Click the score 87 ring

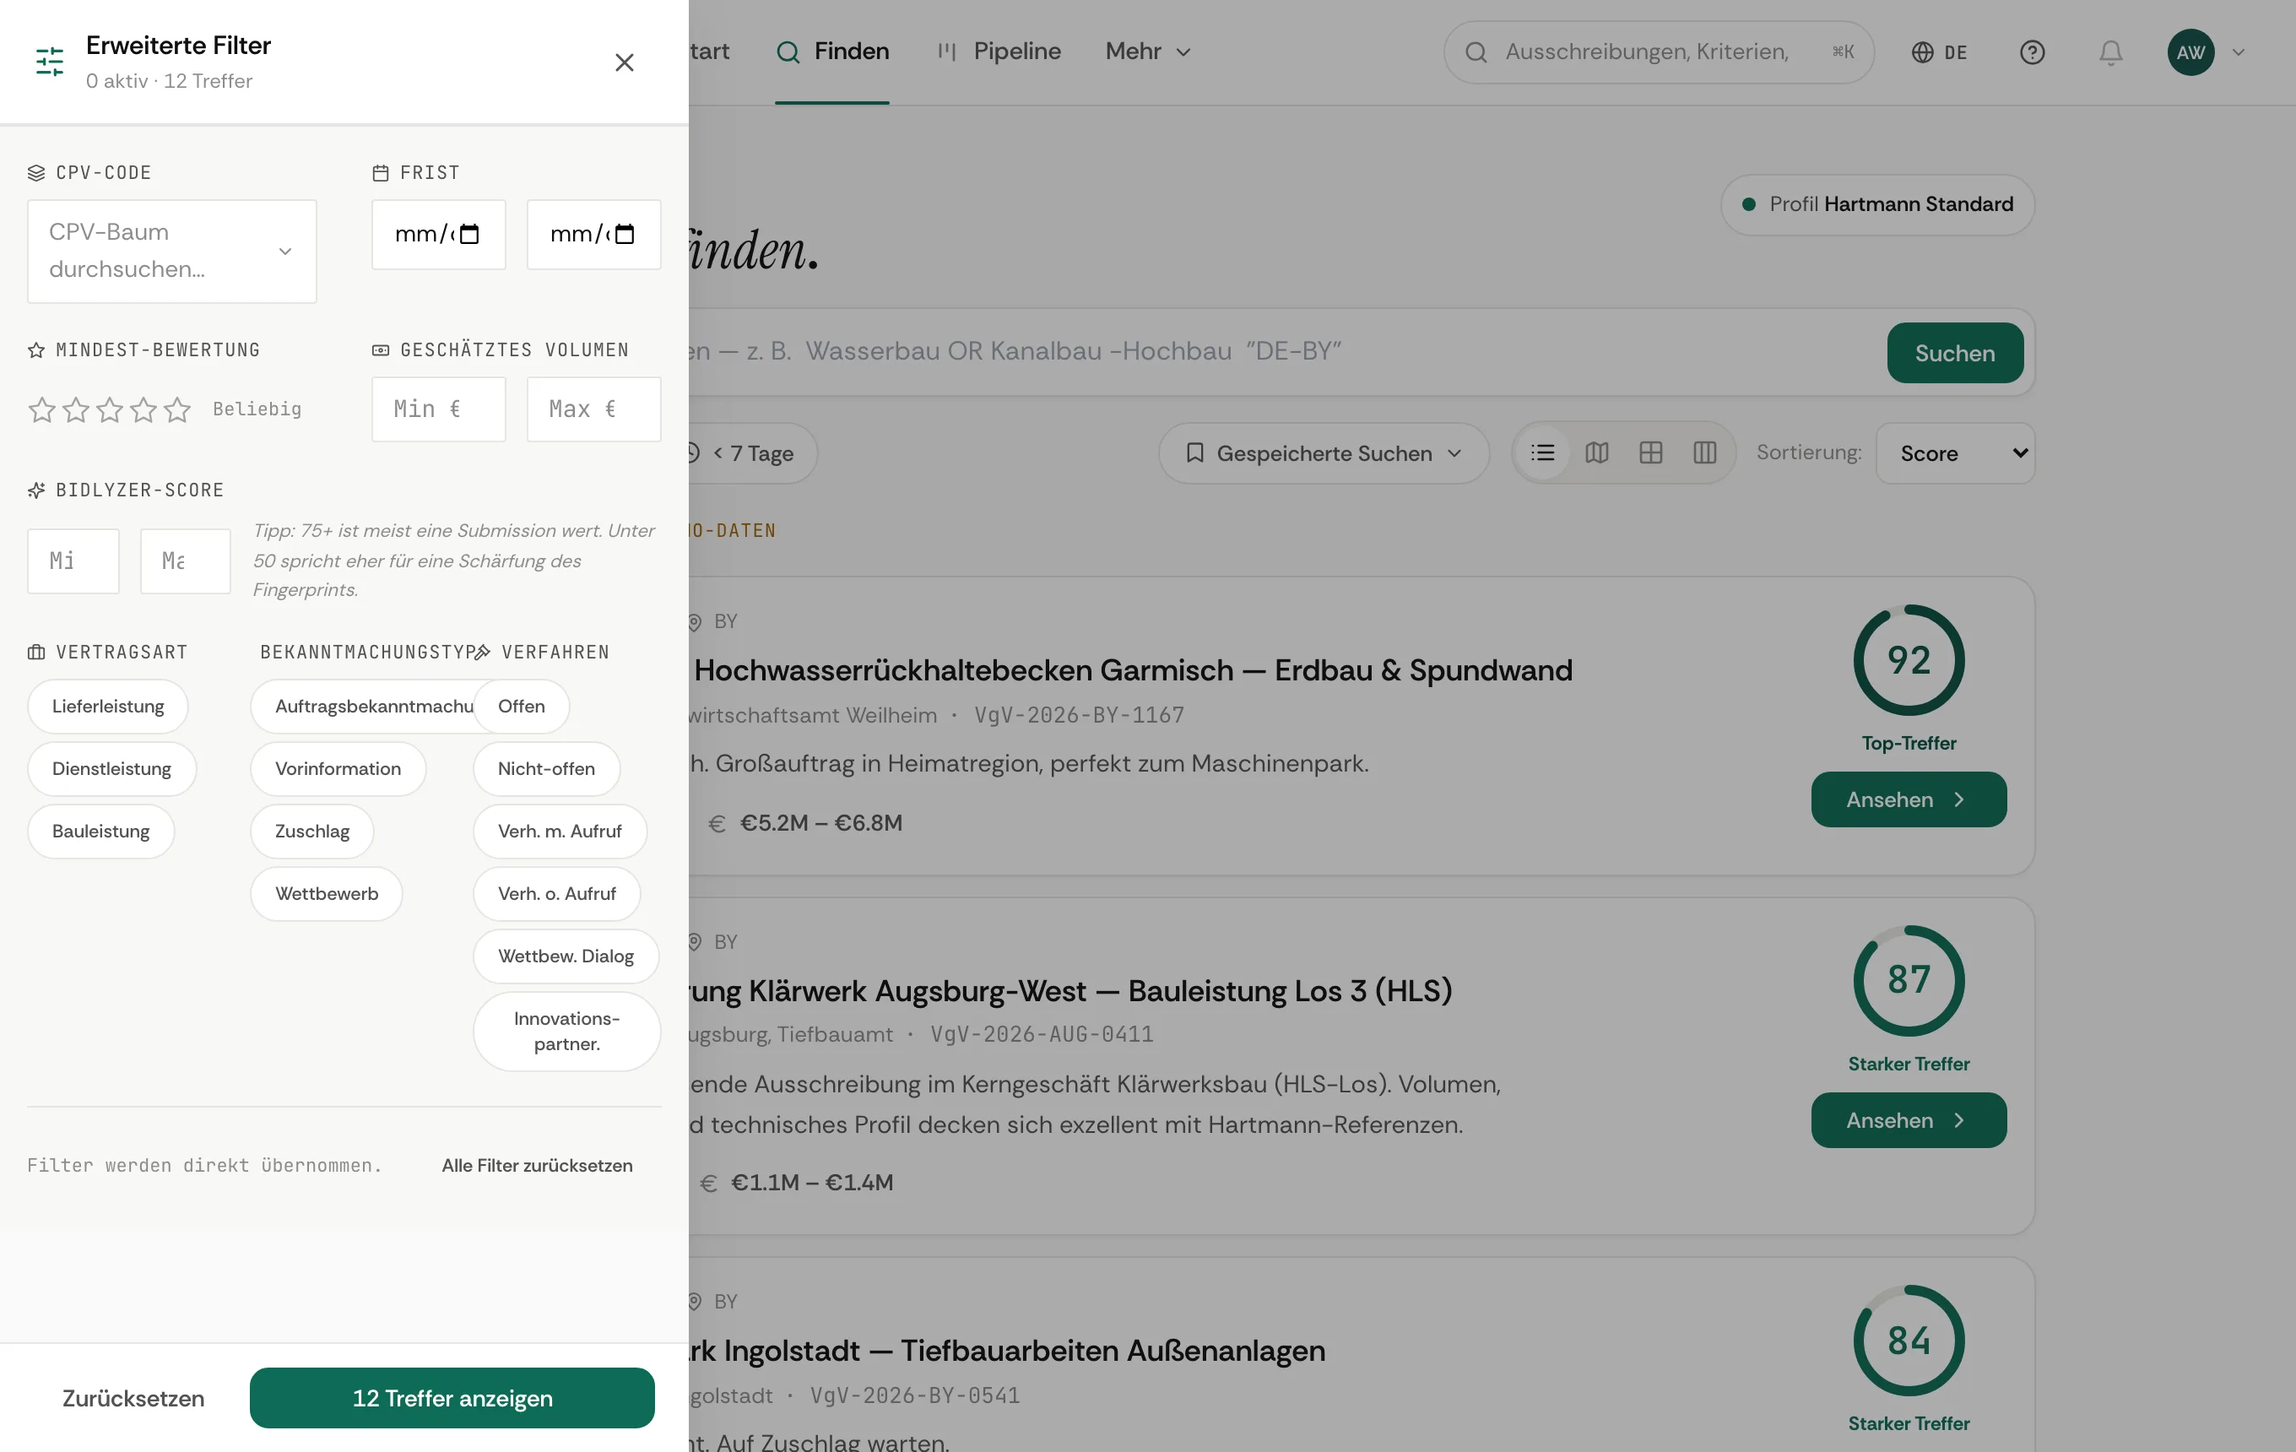click(x=1909, y=981)
